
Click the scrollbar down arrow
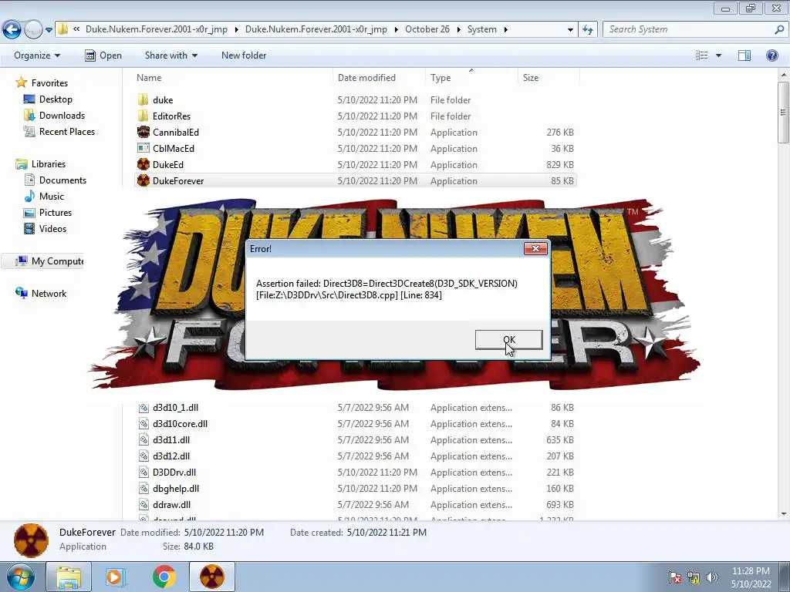coord(784,514)
